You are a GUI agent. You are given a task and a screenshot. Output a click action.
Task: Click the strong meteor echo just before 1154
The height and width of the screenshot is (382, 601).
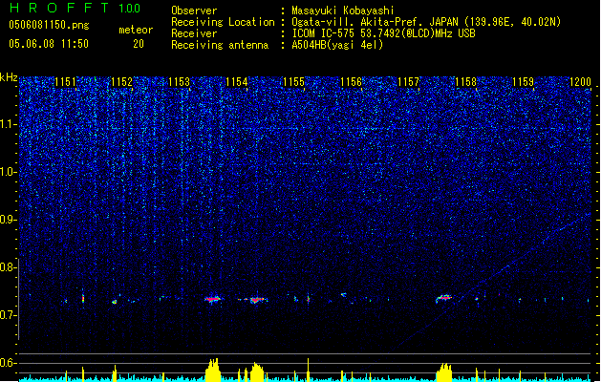(213, 299)
